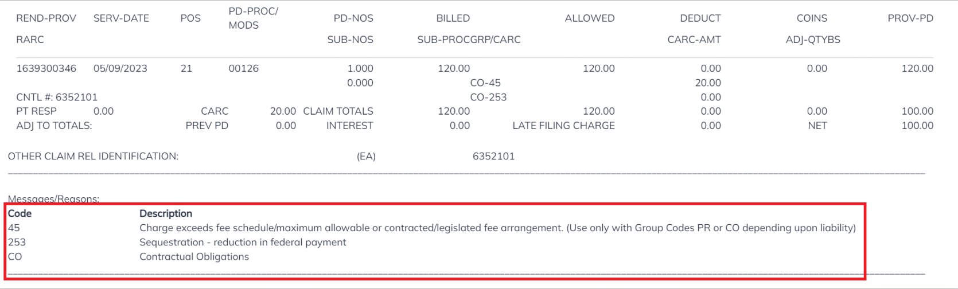Click the EA identification number 6352101
Screen dimensions: 958x289
click(x=493, y=156)
